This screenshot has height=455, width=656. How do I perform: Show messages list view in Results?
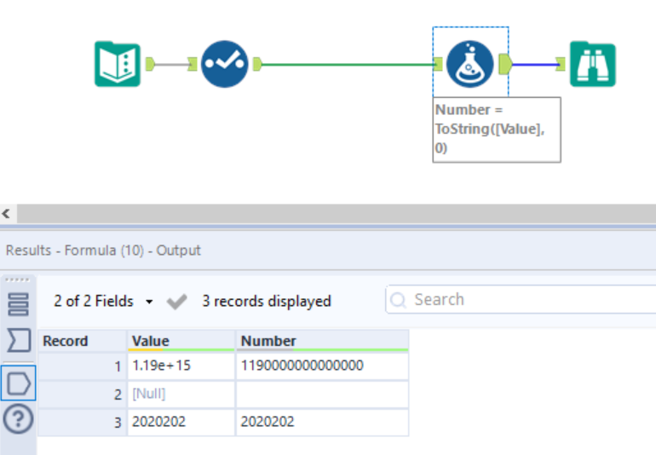click(18, 304)
